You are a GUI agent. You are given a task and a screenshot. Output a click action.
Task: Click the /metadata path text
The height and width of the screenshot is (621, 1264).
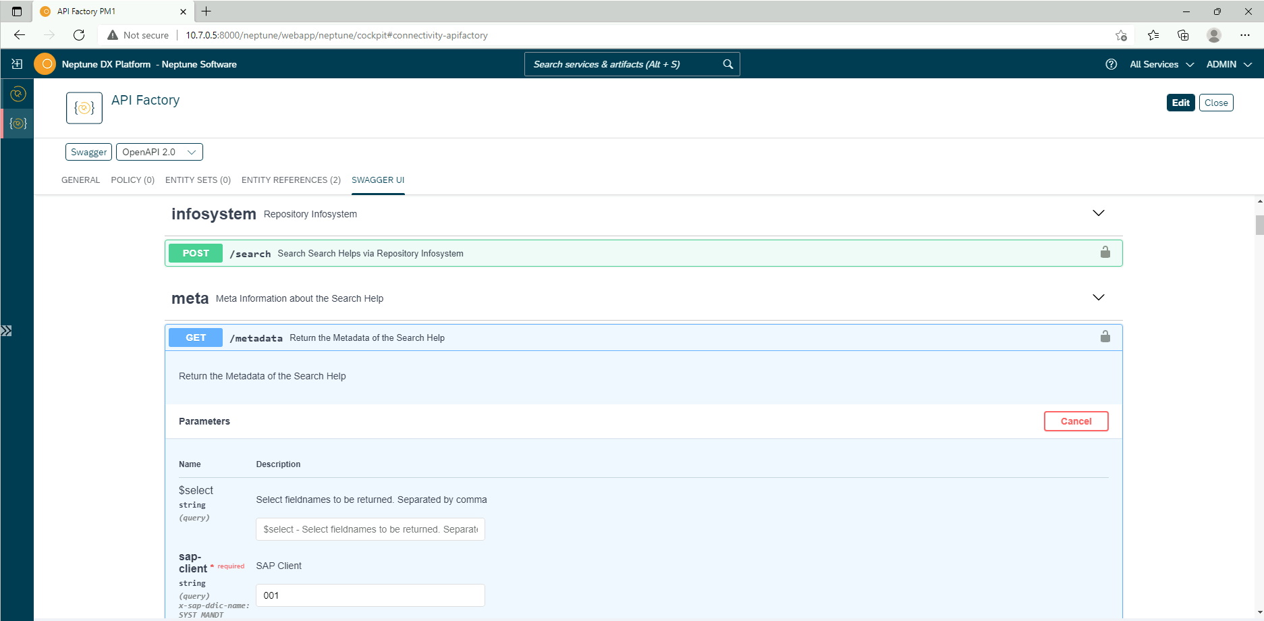click(x=256, y=338)
